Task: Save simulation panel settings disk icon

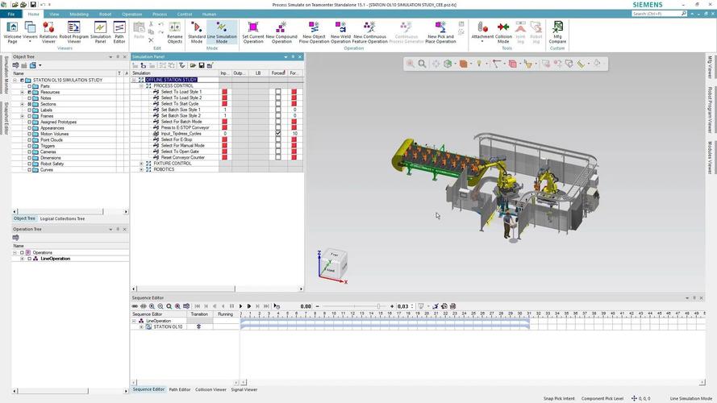Action: pyautogui.click(x=201, y=65)
